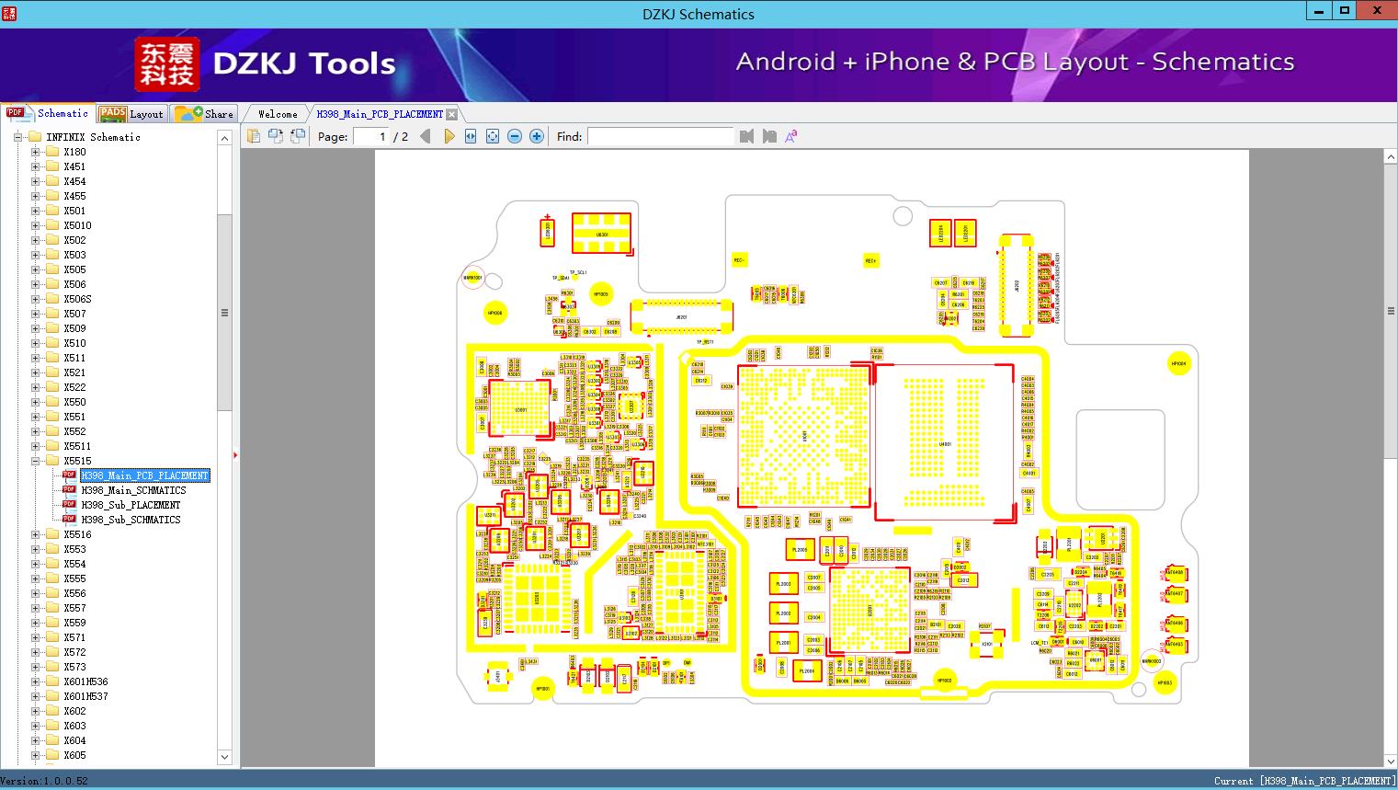Select the X603 folder
The width and height of the screenshot is (1398, 790).
(74, 726)
